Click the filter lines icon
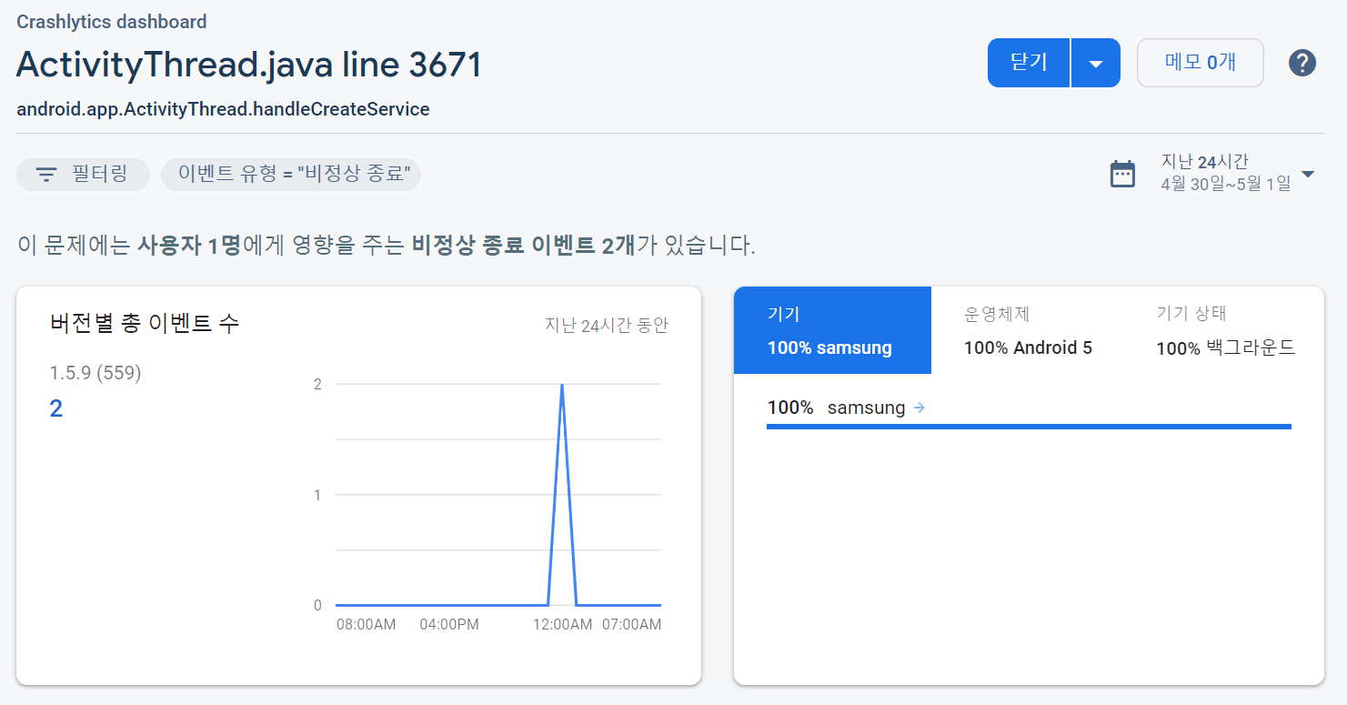The image size is (1347, 705). coord(46,174)
